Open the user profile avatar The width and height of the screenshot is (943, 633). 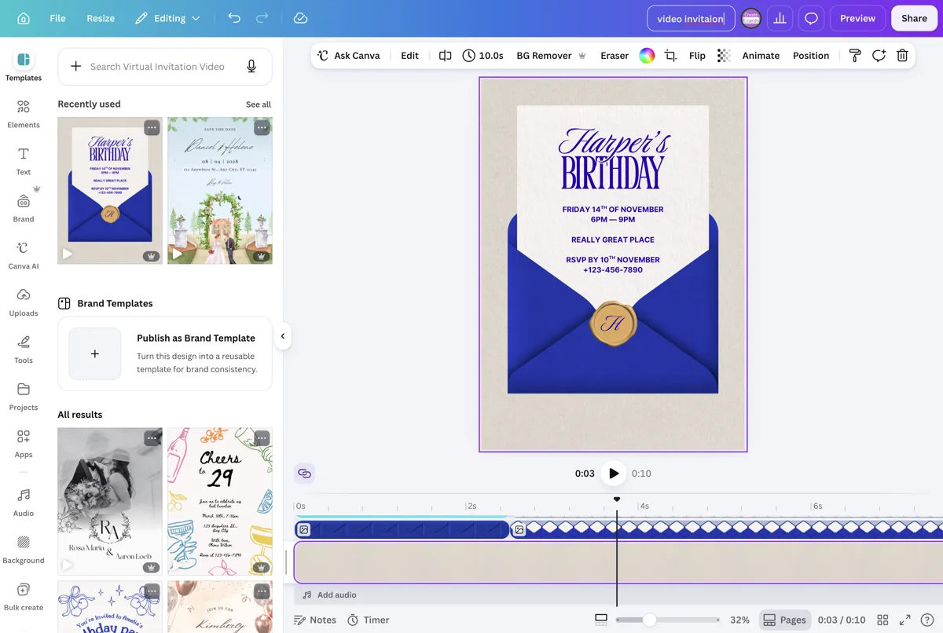pos(751,18)
